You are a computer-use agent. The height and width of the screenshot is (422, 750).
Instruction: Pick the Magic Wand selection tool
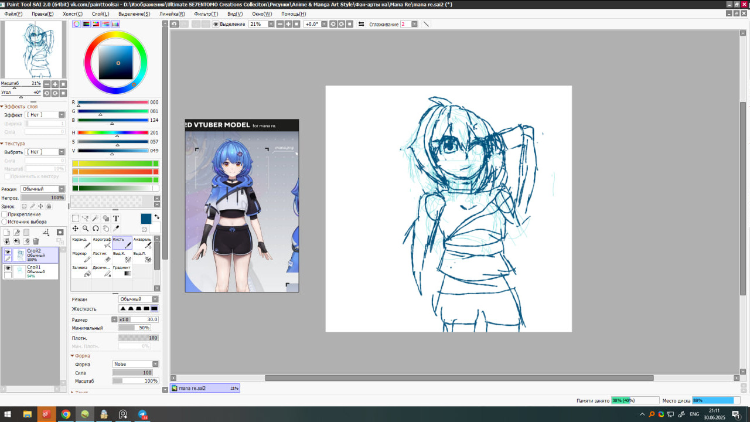click(x=96, y=219)
